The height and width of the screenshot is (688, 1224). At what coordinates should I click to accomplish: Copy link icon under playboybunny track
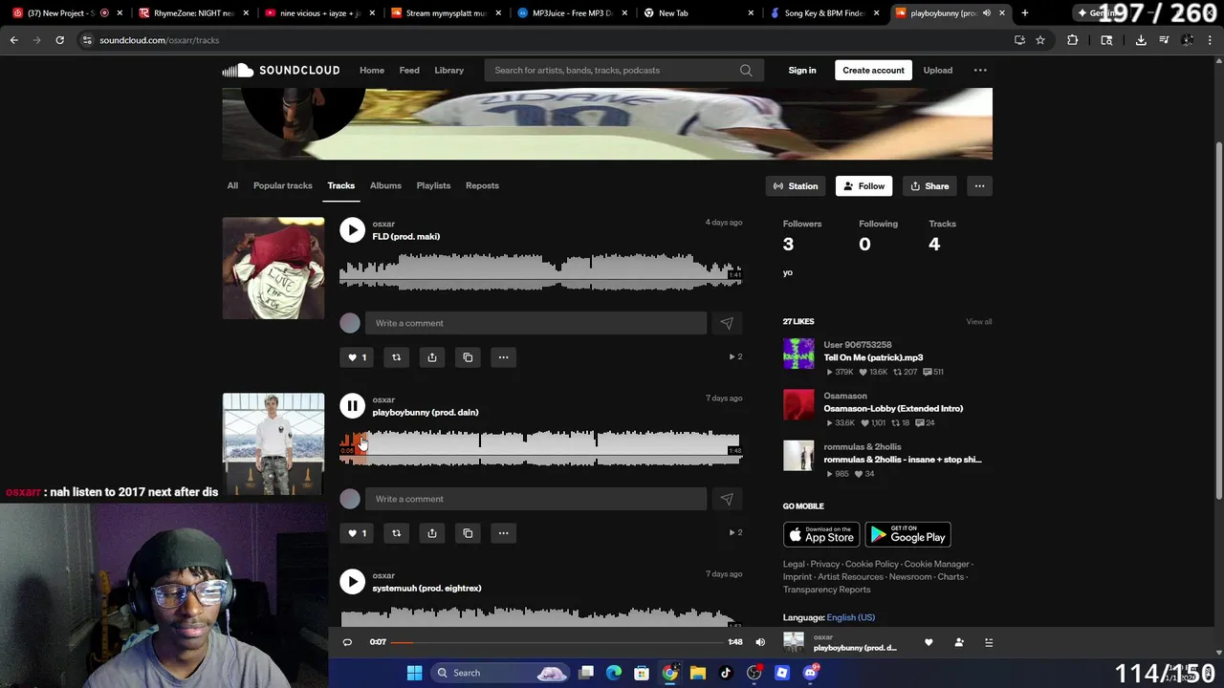pyautogui.click(x=468, y=533)
